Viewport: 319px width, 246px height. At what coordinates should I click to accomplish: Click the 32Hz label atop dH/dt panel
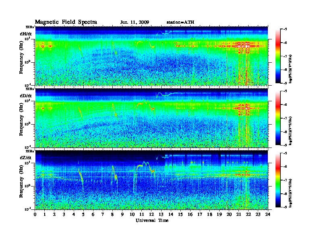pyautogui.click(x=30, y=27)
